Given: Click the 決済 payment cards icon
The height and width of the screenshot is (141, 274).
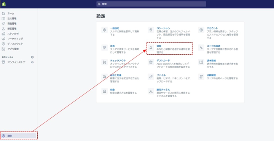Looking at the screenshot, I should pyautogui.click(x=105, y=48).
